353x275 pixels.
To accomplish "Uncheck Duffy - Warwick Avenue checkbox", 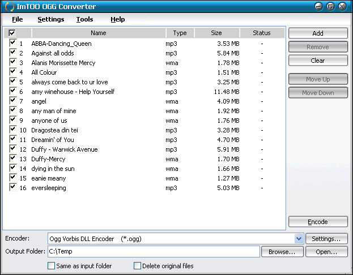I will coord(13,149).
